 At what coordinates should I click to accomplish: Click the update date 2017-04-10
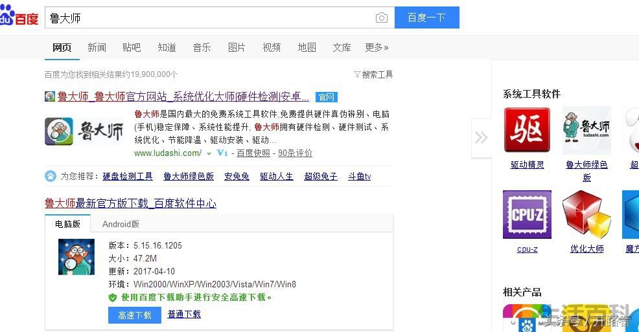154,271
